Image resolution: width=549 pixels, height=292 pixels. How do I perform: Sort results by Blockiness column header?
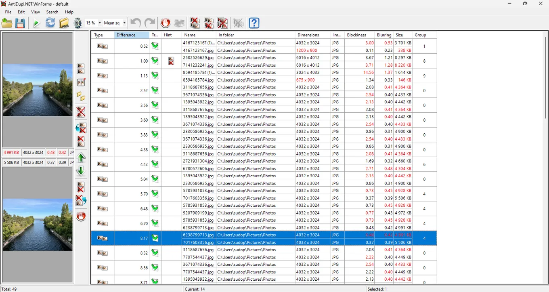pos(358,35)
